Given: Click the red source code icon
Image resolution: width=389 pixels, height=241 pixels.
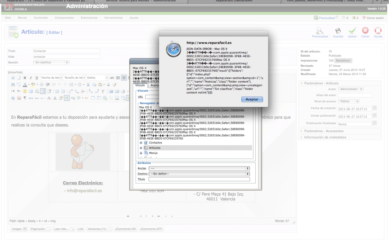Looking at the screenshot, I should (87, 98).
